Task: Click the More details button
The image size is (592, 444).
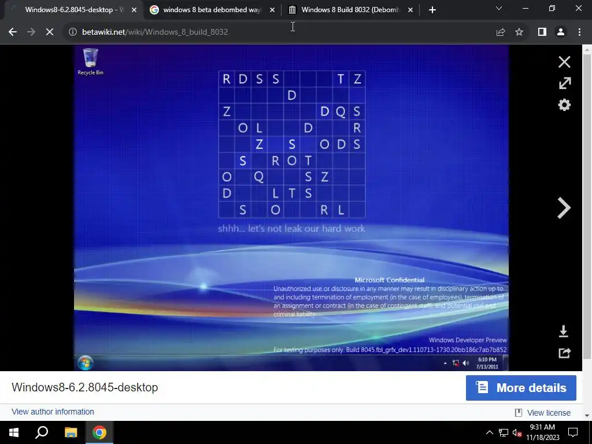Action: click(521, 388)
